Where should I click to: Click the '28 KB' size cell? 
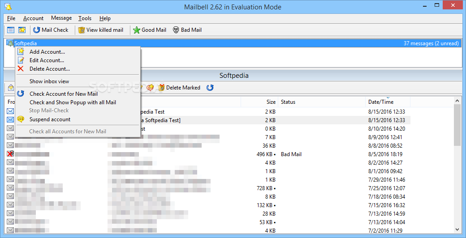pyautogui.click(x=269, y=214)
